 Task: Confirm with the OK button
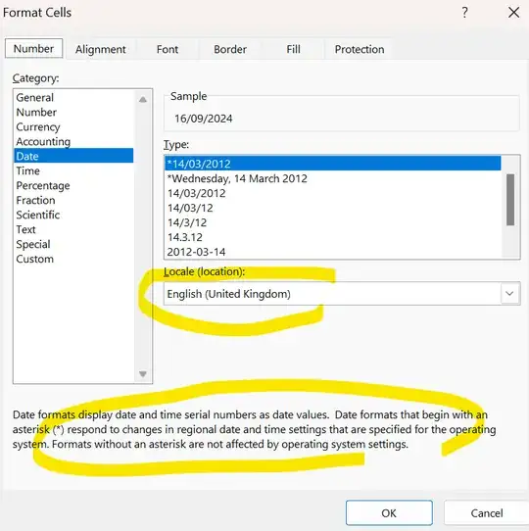389,512
